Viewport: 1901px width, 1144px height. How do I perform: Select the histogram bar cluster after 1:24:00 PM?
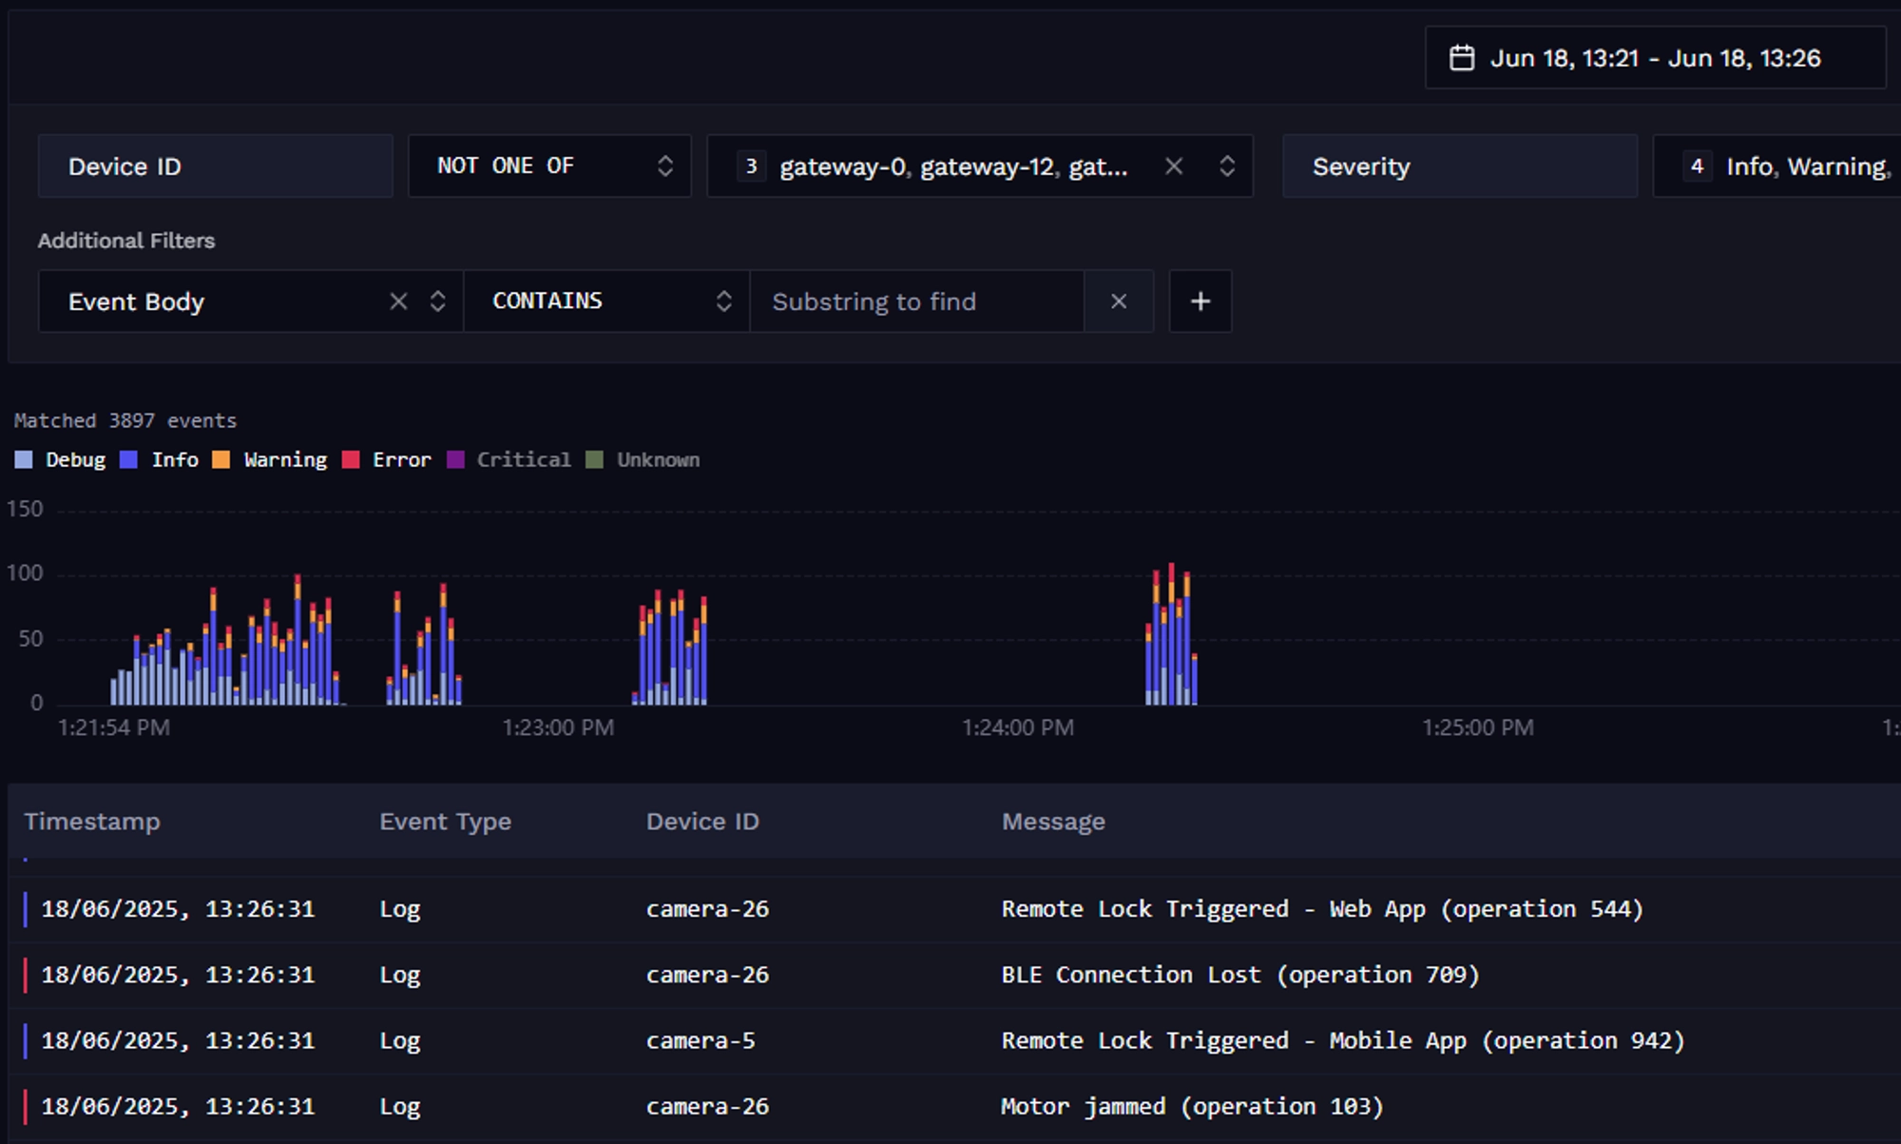coord(1171,634)
